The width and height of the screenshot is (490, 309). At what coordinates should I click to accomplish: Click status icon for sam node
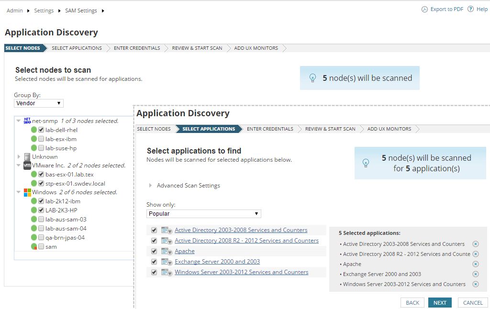pos(34,246)
